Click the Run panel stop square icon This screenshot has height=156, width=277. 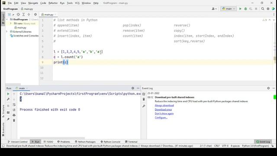pos(8,106)
